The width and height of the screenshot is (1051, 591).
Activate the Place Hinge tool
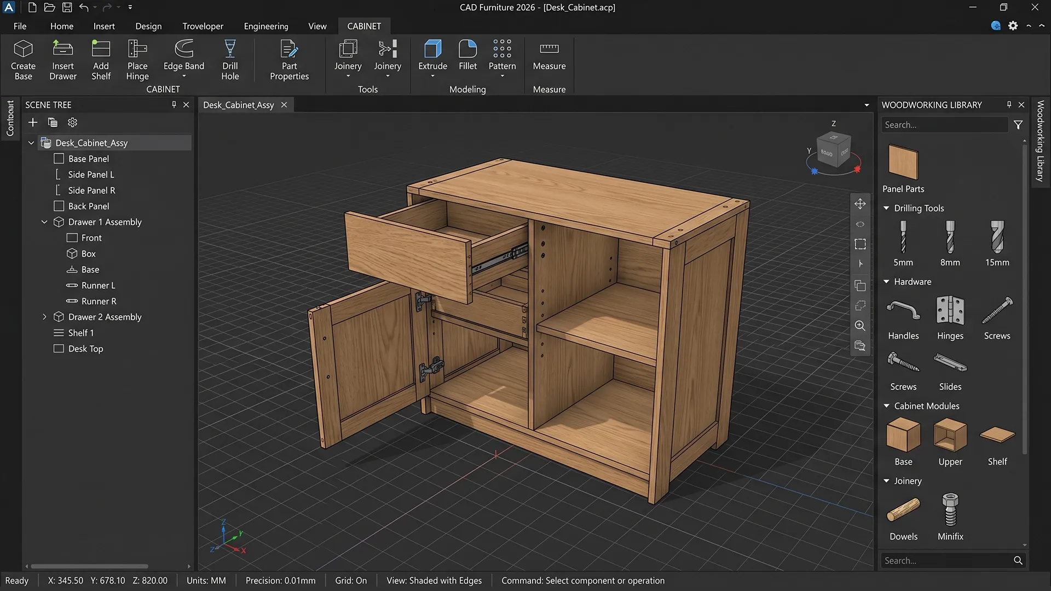[137, 59]
